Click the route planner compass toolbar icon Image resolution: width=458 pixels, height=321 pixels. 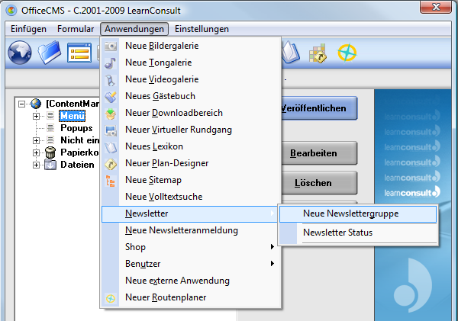347,53
